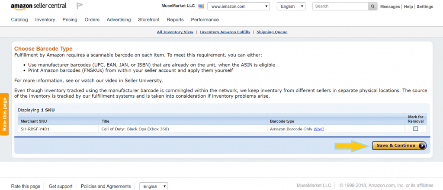Screen dimensions: 443x190
Task: Open the www.amazon.com marketplace dropdown
Action: 238,6
